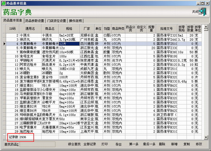Click 新增 to add drug

(x=174, y=144)
